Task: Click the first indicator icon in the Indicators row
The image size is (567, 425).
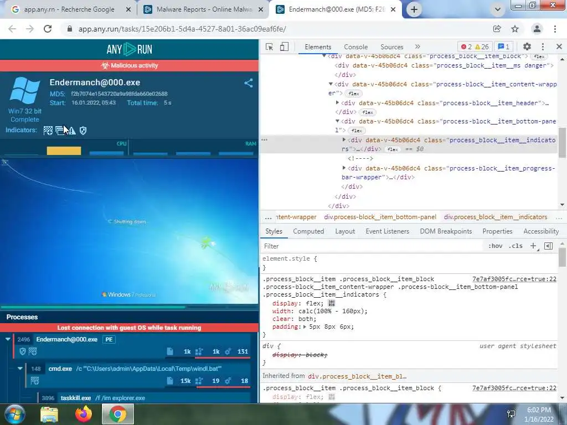Action: tap(48, 131)
